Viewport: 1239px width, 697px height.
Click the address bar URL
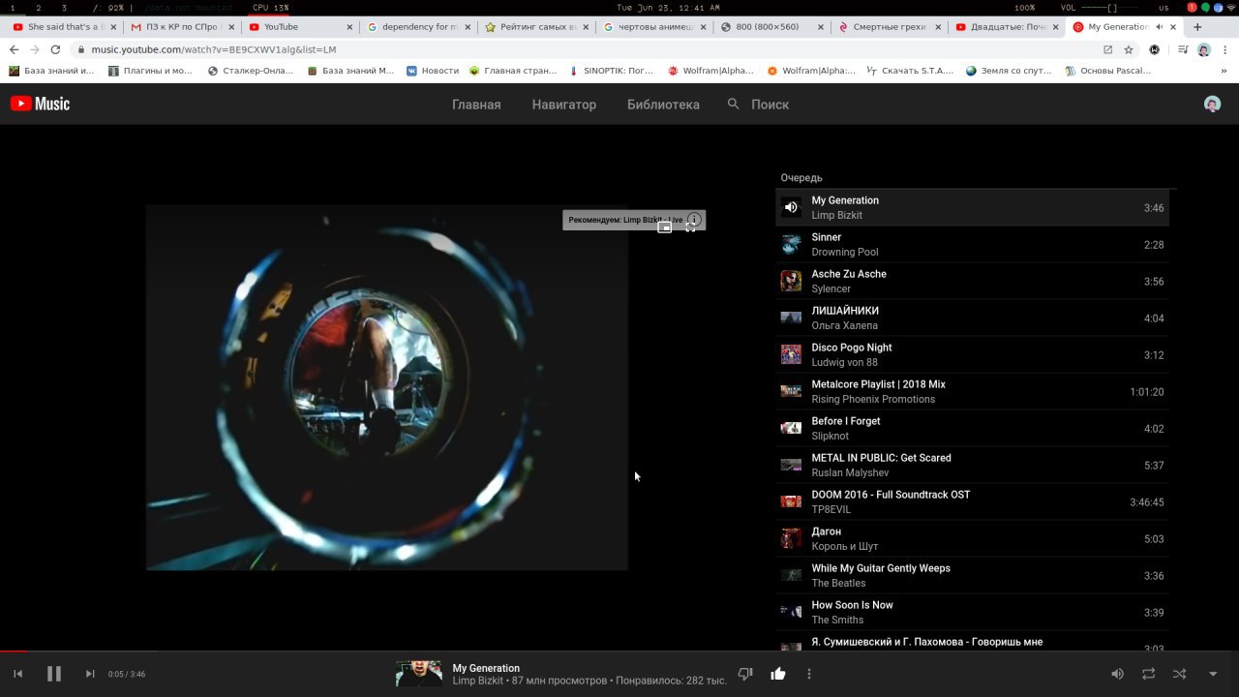(214, 49)
